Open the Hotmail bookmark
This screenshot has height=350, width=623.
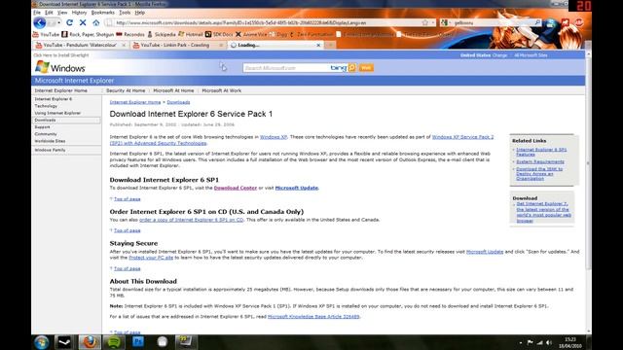pyautogui.click(x=191, y=35)
